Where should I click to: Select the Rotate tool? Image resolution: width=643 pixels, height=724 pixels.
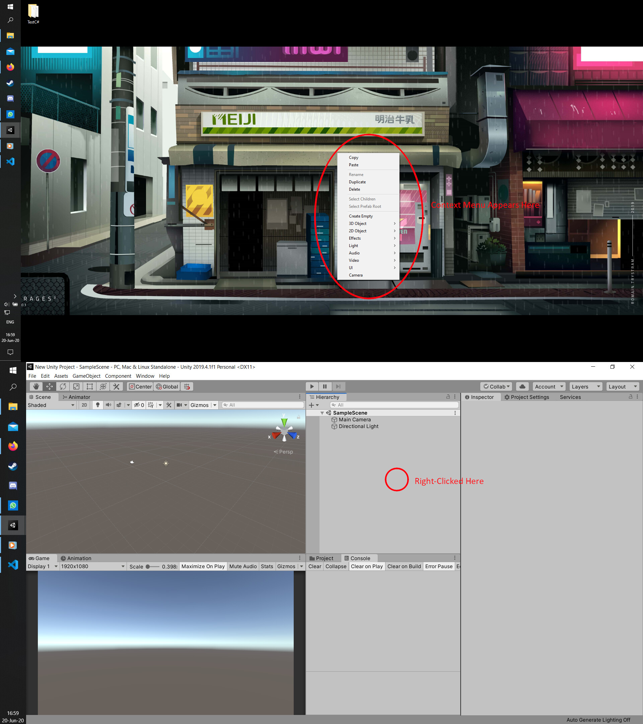pyautogui.click(x=63, y=386)
